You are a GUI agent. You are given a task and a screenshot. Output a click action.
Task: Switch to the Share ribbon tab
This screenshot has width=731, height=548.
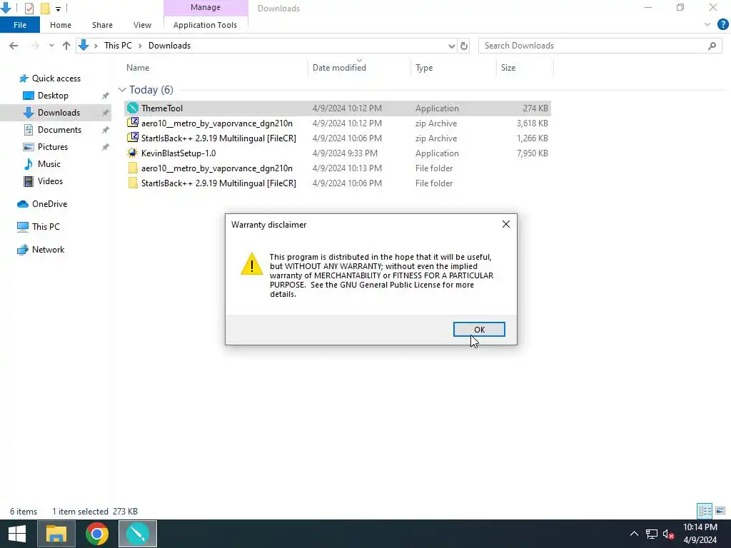[x=102, y=25]
